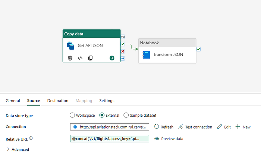
Task: Click the Relative URL info icon
Action: pyautogui.click(x=31, y=138)
